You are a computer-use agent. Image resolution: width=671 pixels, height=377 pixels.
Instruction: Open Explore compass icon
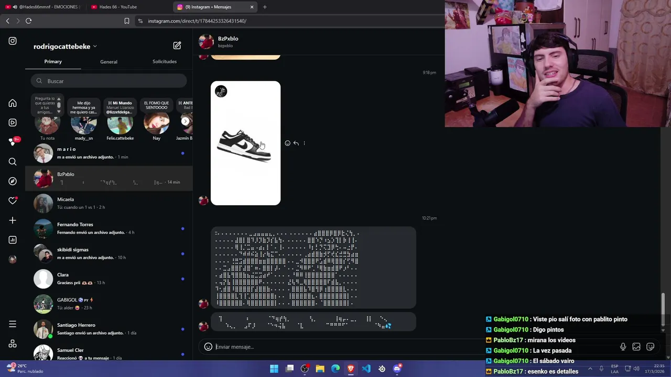point(13,181)
